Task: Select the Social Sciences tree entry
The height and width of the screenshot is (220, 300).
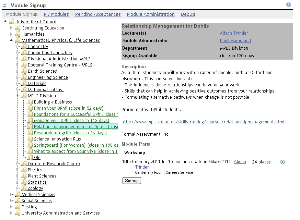Action: pyautogui.click(x=36, y=201)
